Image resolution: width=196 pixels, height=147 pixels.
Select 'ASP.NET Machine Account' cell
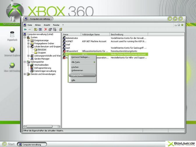tap(94, 41)
